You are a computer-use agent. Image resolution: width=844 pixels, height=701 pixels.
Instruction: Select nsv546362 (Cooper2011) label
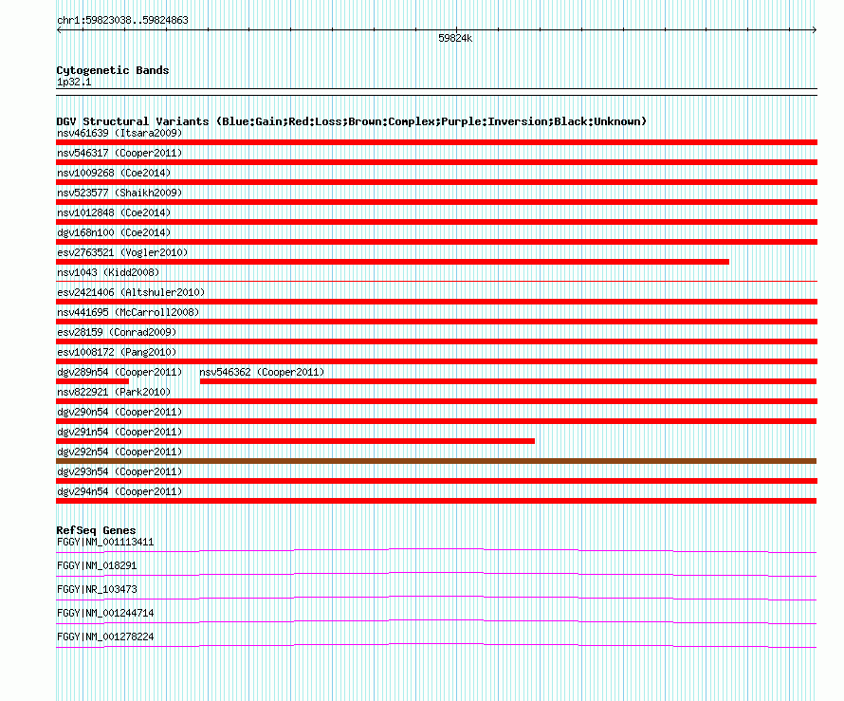click(x=262, y=372)
